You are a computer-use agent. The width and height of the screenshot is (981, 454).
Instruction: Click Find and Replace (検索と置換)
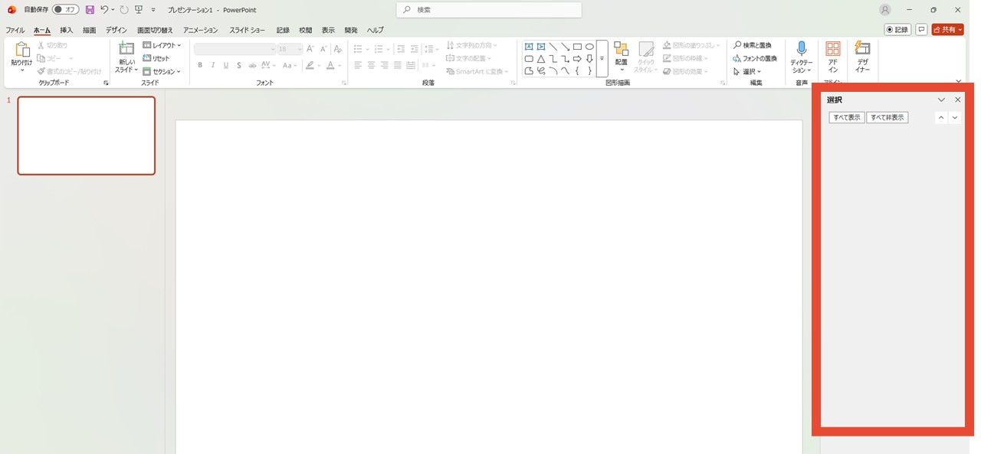tap(752, 46)
